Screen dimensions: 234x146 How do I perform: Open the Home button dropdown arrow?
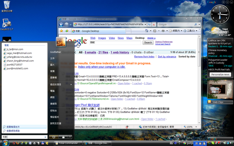click(x=150, y=31)
